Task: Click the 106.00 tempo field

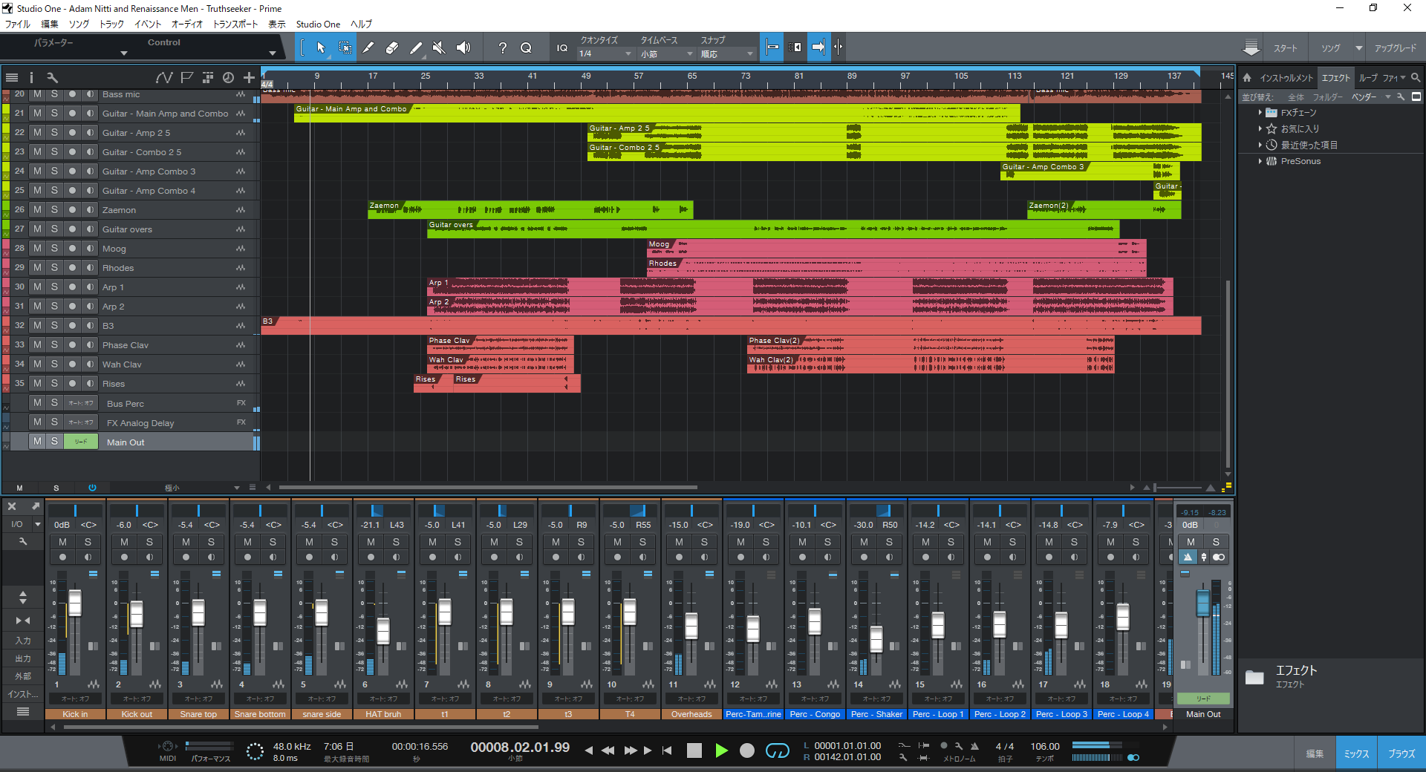Action: pos(1045,746)
